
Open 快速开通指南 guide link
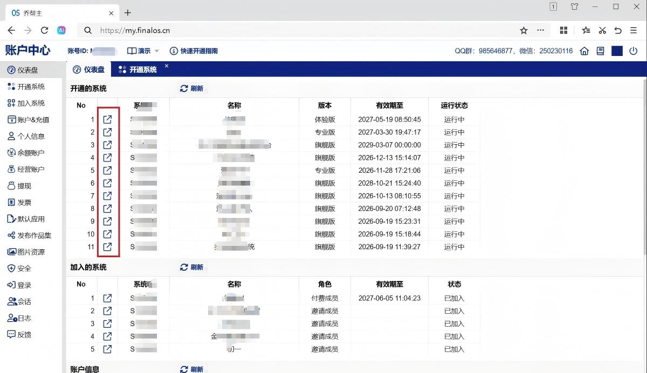194,51
